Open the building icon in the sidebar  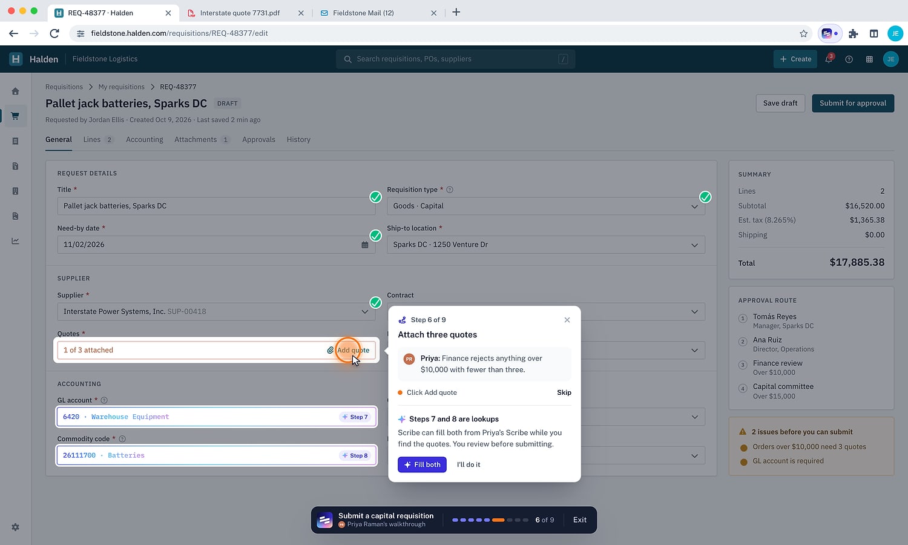click(15, 191)
